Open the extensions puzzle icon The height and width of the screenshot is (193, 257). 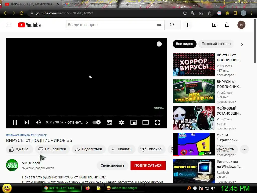point(227,13)
